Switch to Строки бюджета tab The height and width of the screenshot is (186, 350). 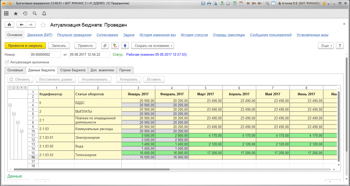[73, 70]
